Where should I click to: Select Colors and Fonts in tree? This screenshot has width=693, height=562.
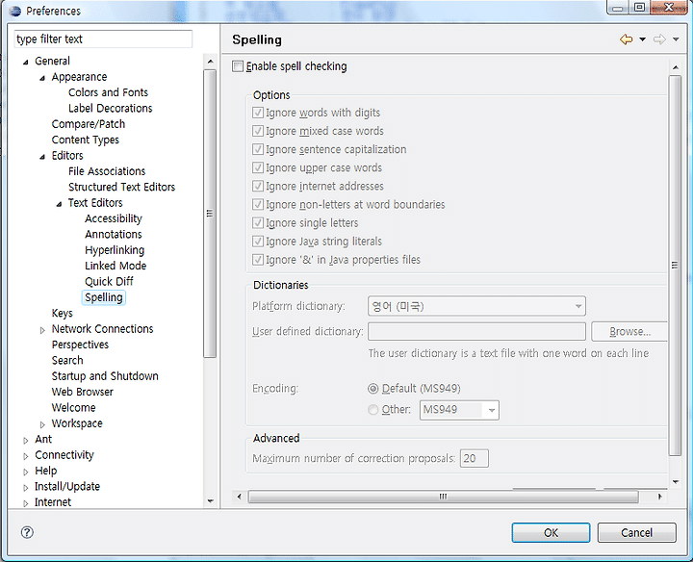click(108, 92)
